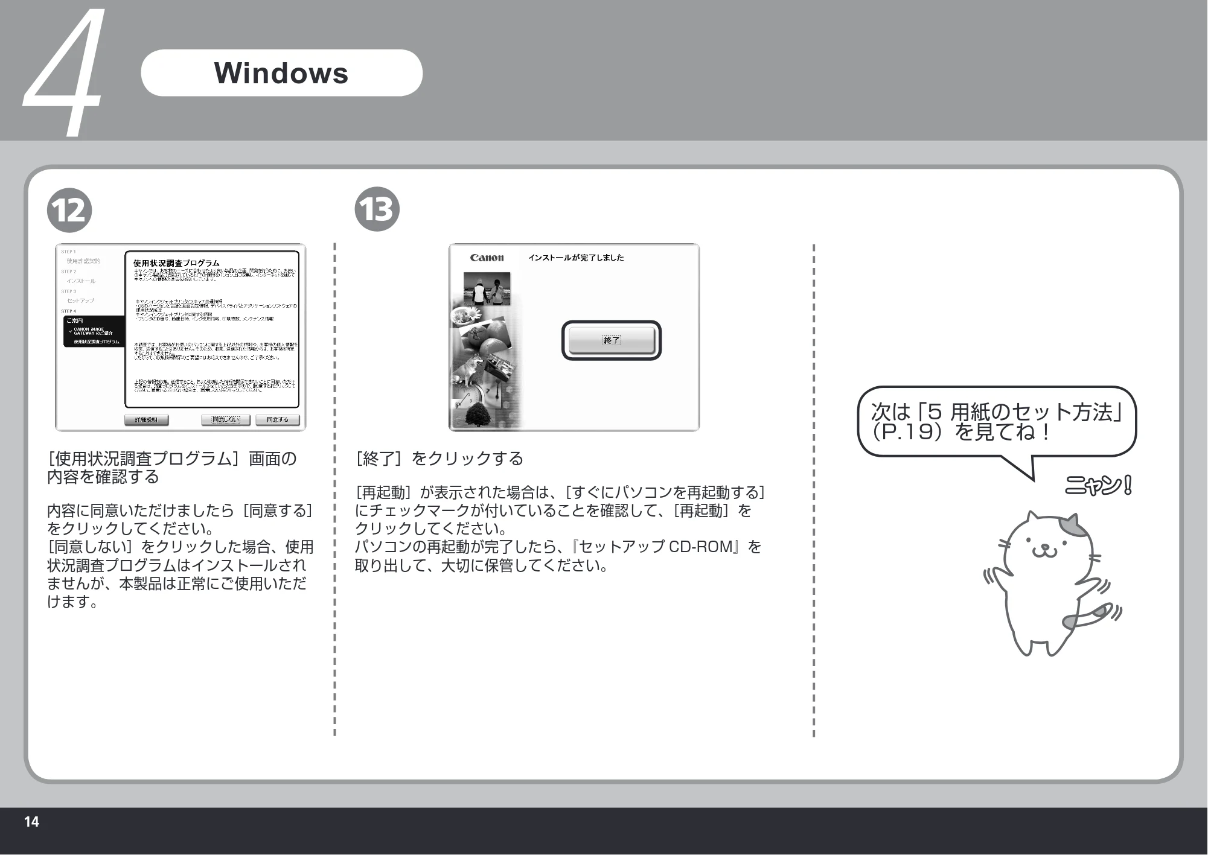Click the Windows header label

tap(281, 73)
